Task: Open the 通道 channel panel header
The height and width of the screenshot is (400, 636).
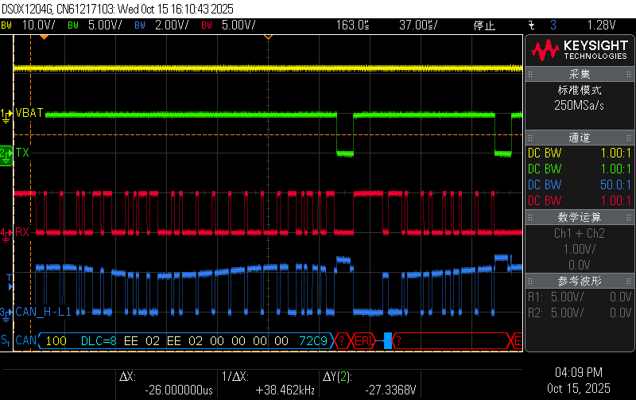Action: 580,137
